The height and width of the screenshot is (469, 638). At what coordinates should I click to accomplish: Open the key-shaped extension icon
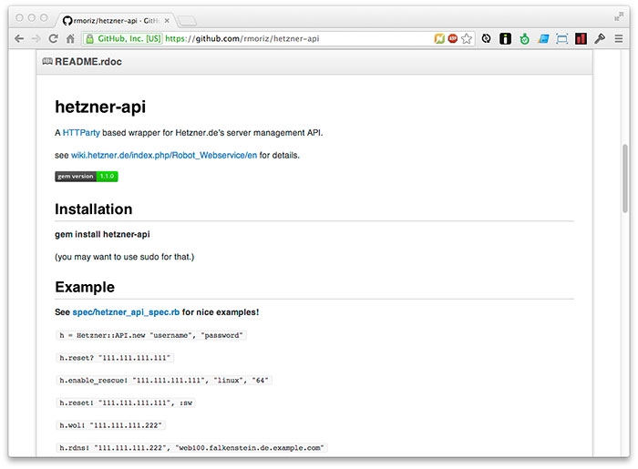600,38
